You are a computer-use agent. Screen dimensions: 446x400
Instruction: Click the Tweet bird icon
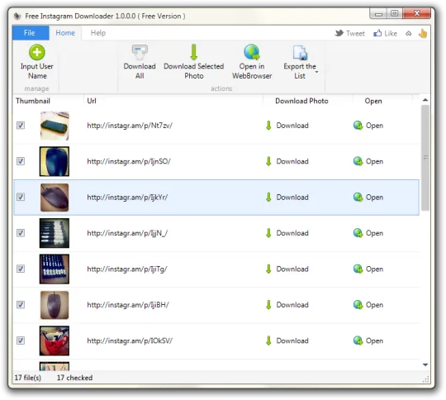point(339,33)
